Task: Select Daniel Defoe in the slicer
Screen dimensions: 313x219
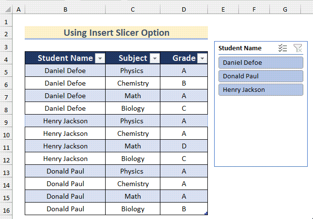Action: (261, 63)
